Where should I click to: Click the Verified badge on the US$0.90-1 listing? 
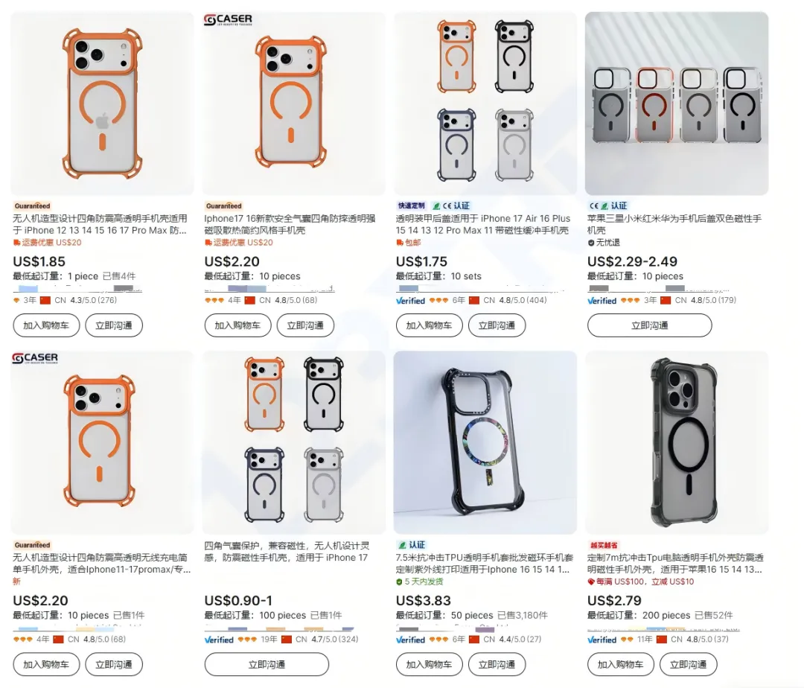(220, 640)
